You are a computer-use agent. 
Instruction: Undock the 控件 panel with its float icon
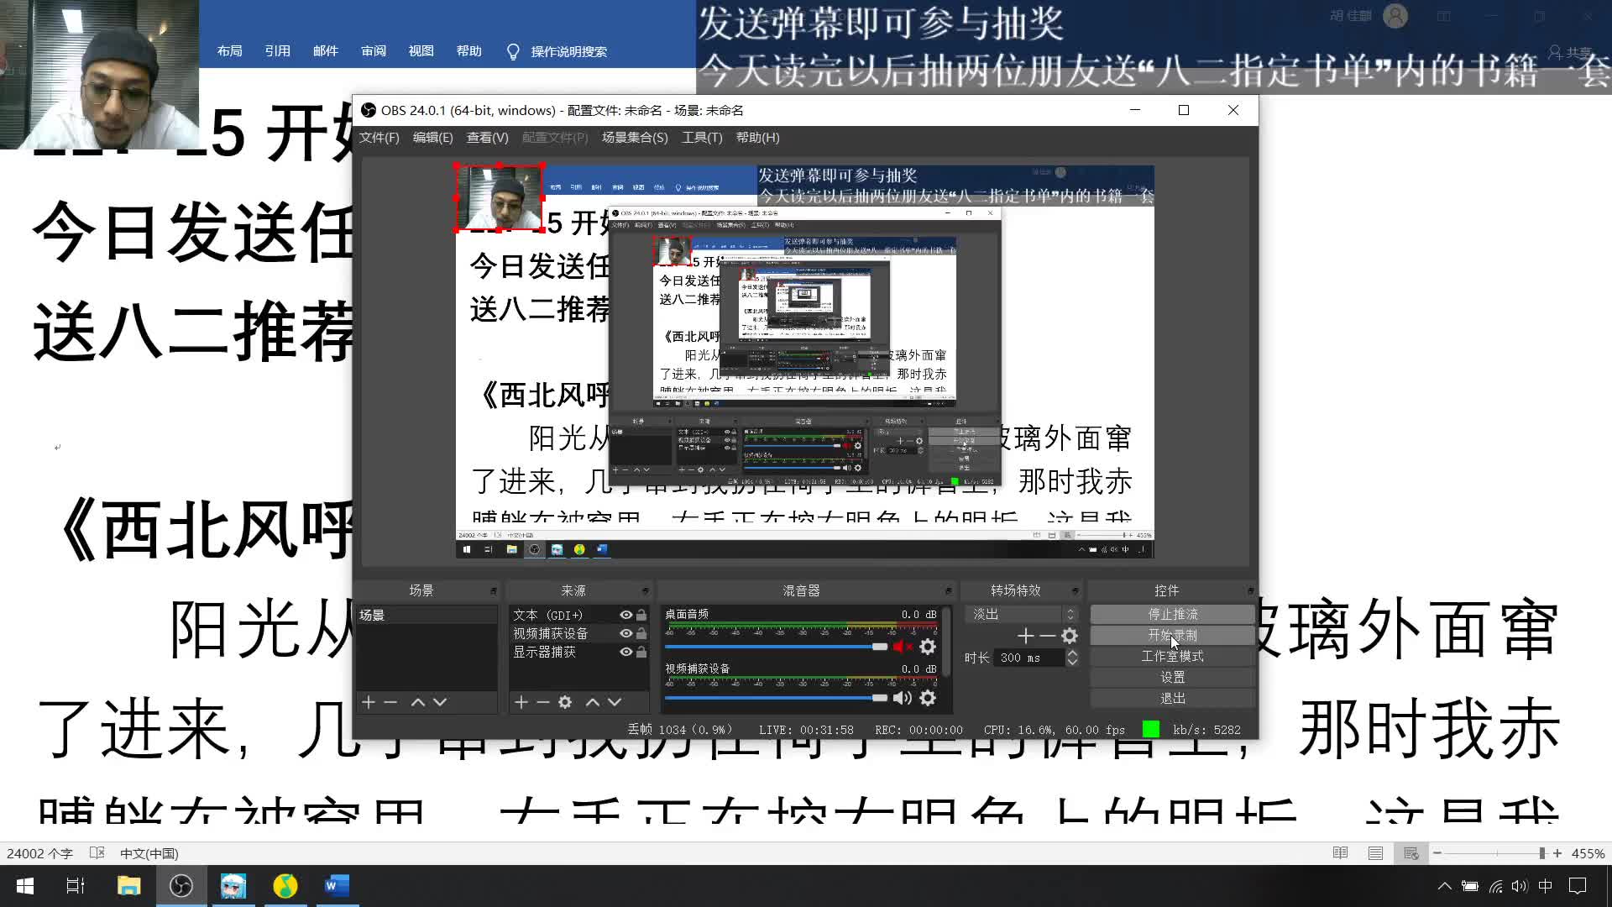coord(1250,591)
